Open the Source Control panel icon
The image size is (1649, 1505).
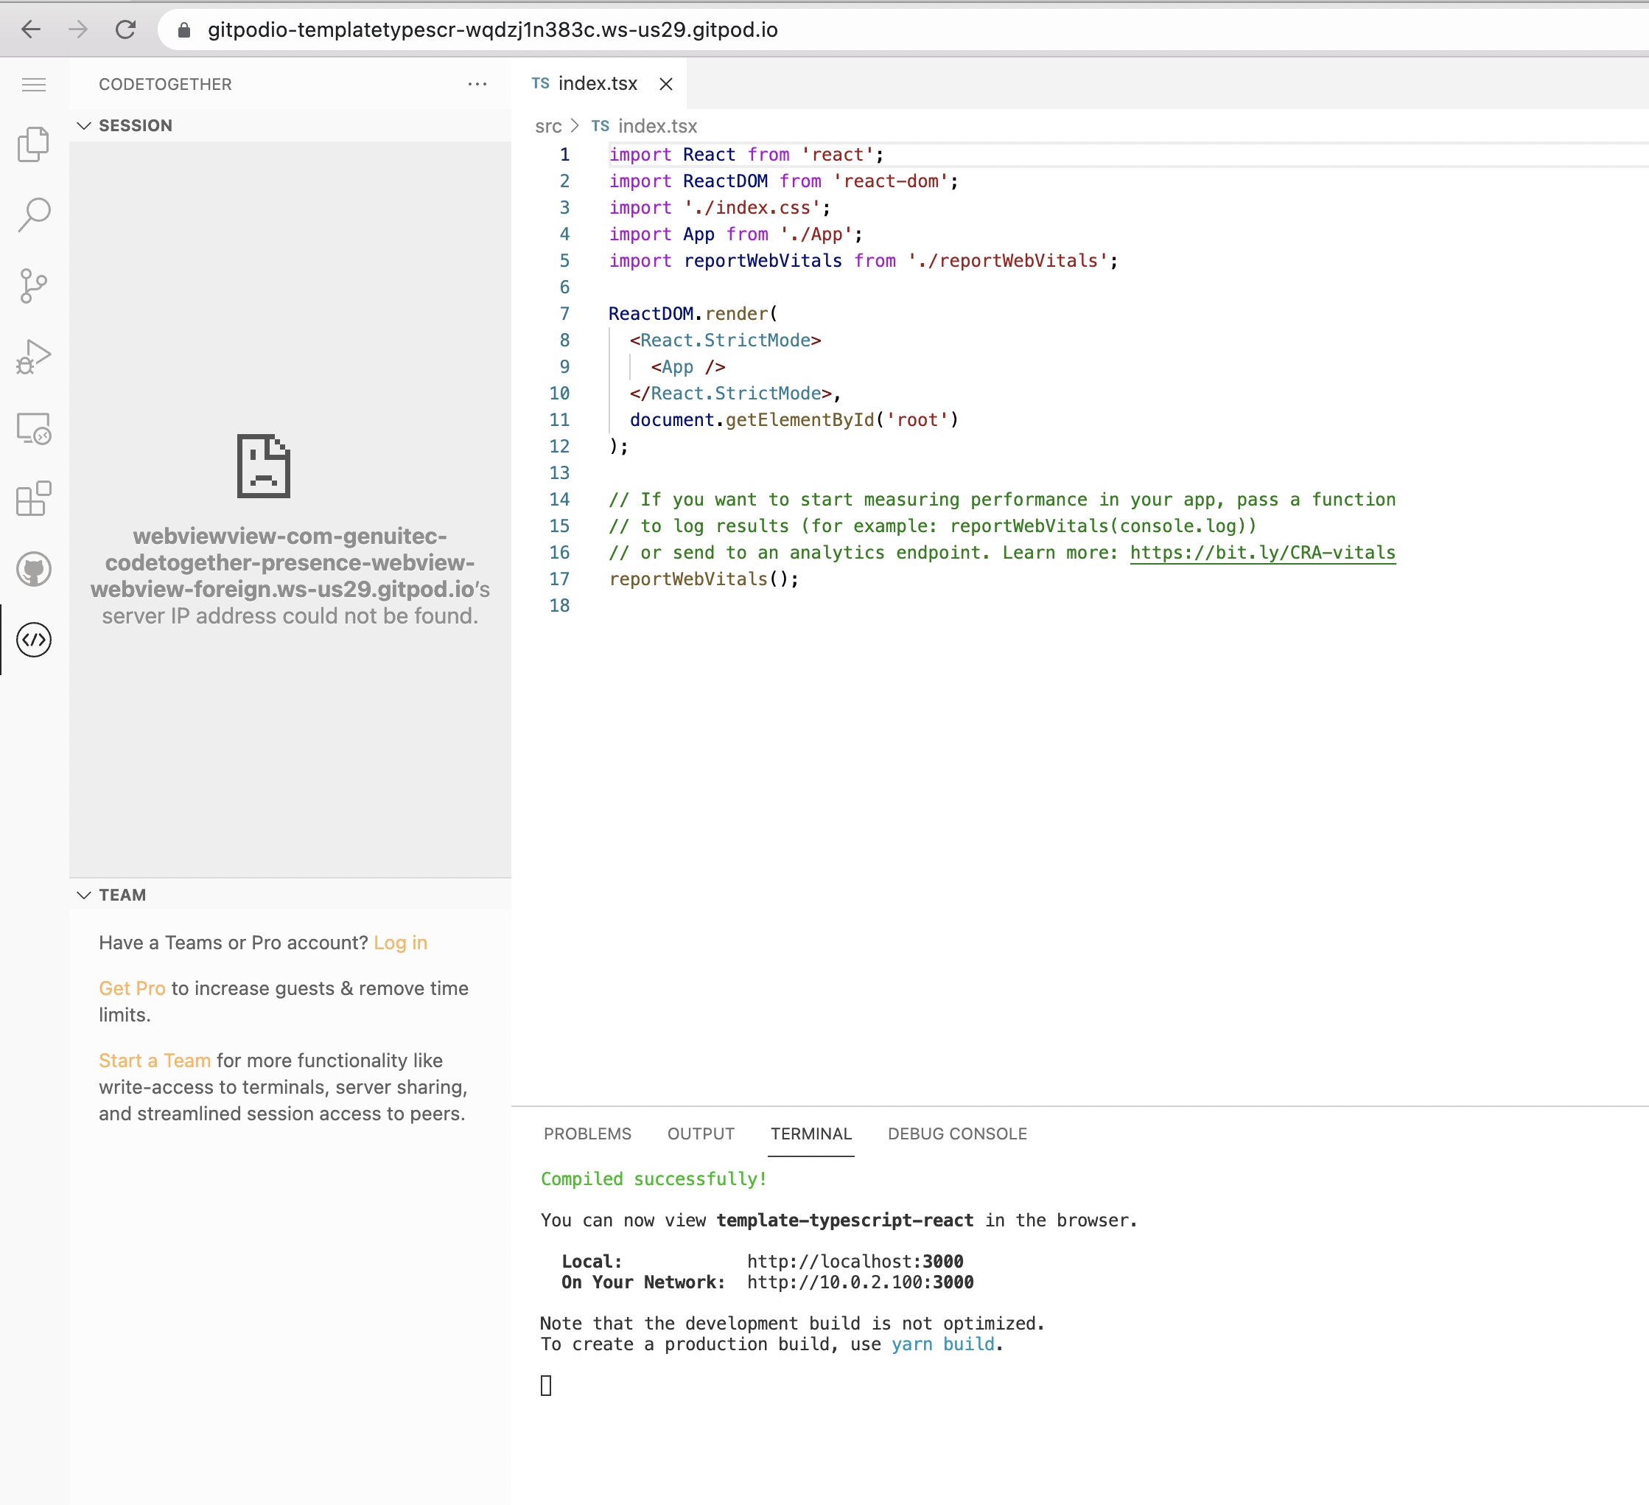click(34, 284)
